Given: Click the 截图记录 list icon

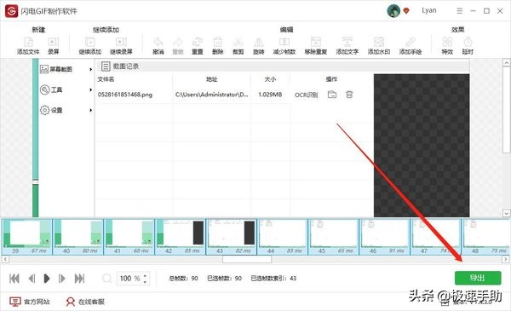Looking at the screenshot, I should 106,66.
